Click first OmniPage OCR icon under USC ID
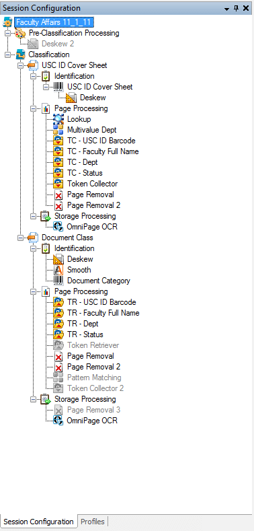The width and height of the screenshot is (254, 531). point(58,227)
